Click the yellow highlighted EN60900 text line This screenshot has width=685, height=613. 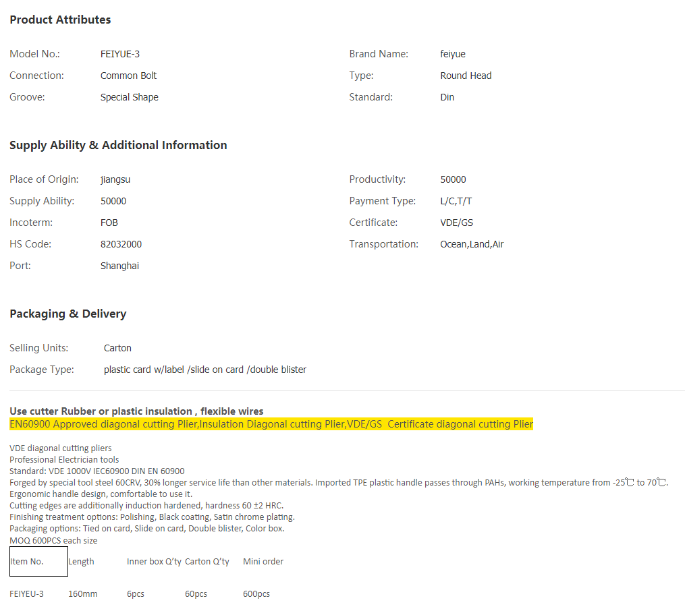(x=271, y=424)
